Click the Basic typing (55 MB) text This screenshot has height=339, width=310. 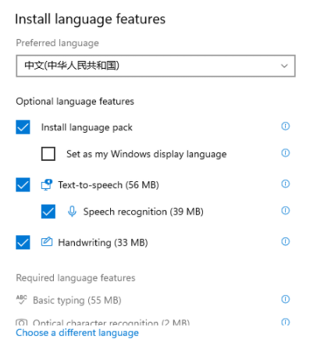(77, 301)
